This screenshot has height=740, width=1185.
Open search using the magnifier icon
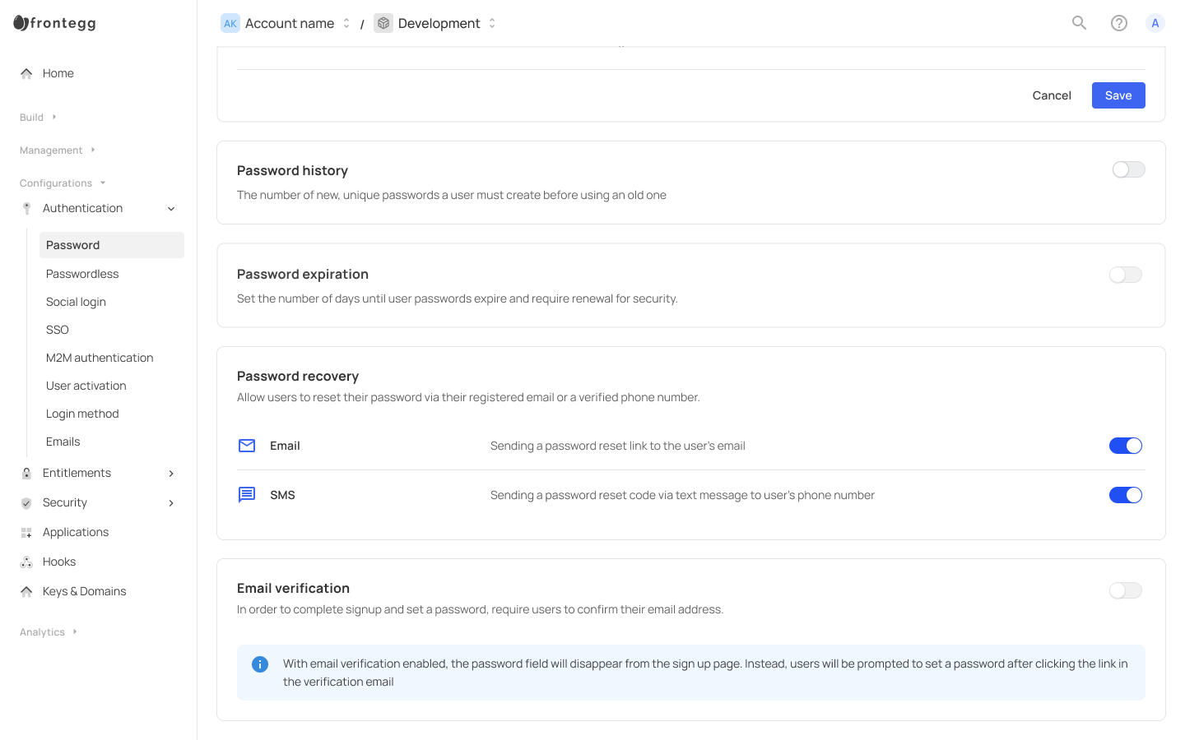pos(1079,23)
